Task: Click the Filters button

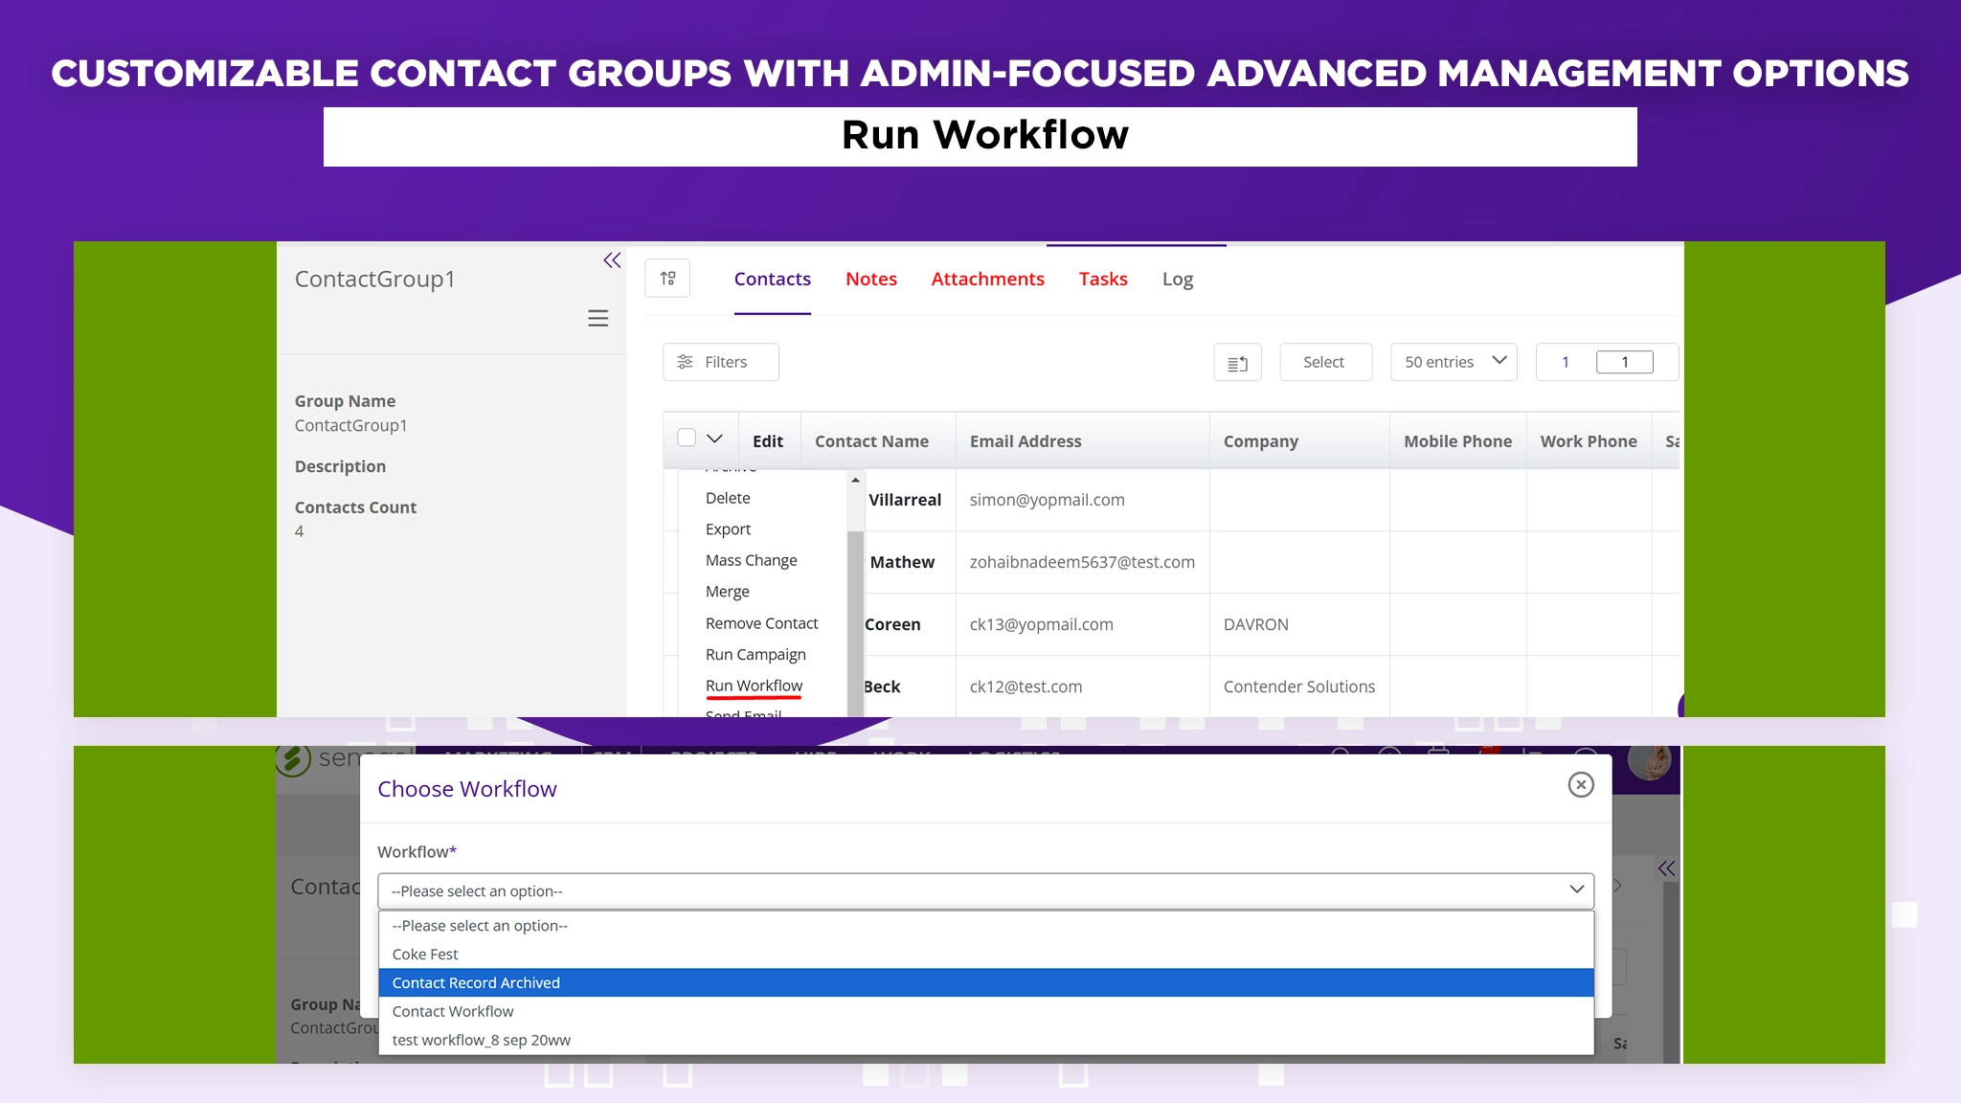Action: click(x=720, y=362)
